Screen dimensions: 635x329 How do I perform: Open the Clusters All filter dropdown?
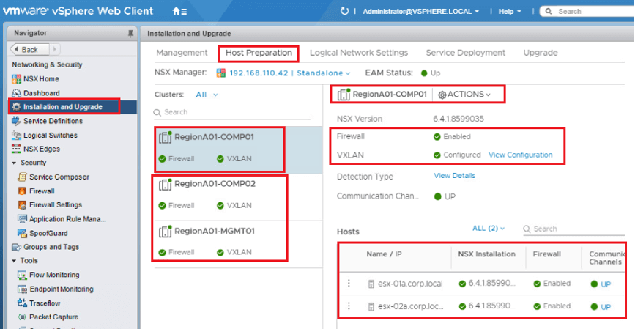207,95
